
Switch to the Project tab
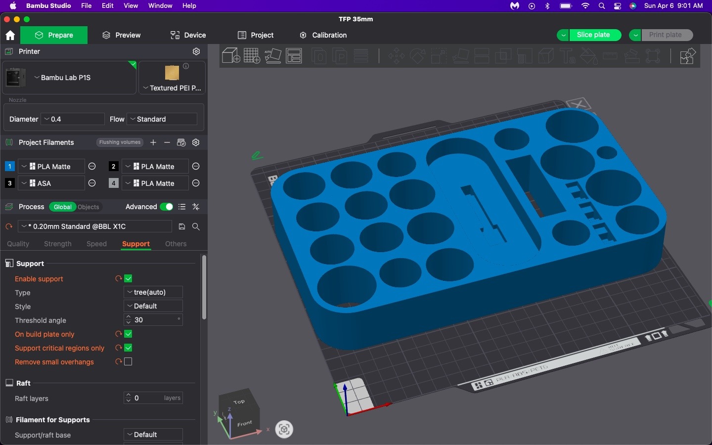click(x=256, y=35)
